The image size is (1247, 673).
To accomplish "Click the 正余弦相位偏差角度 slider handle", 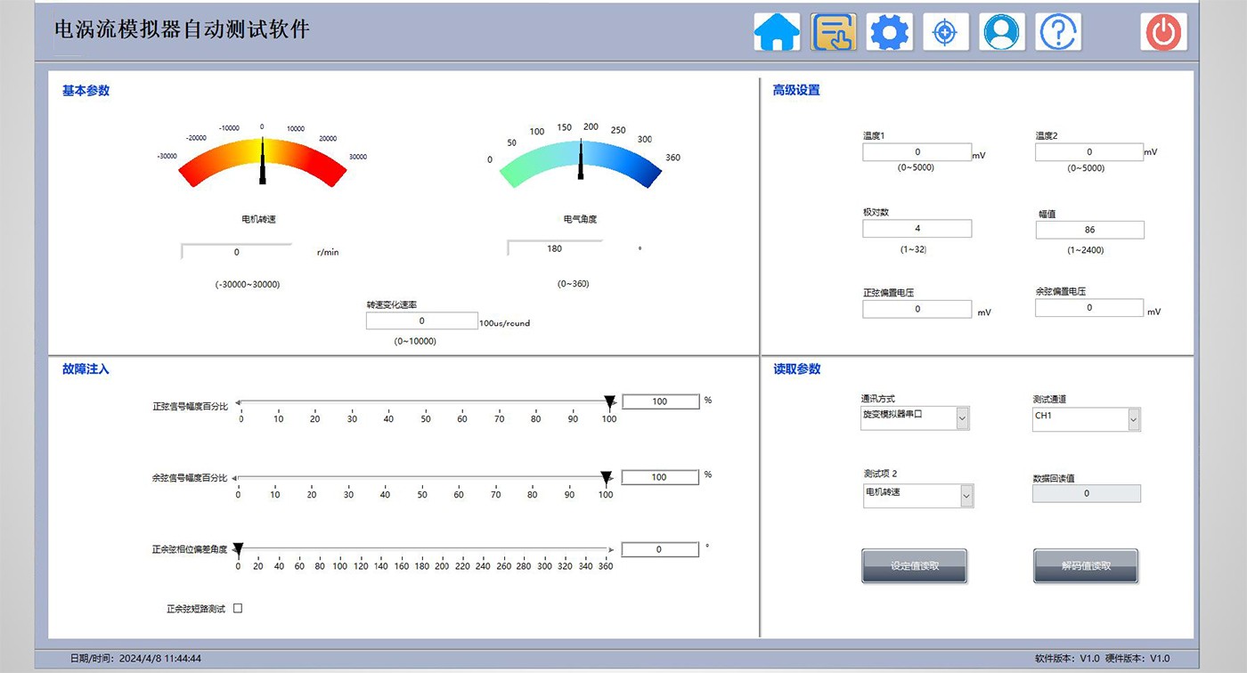I will (238, 550).
